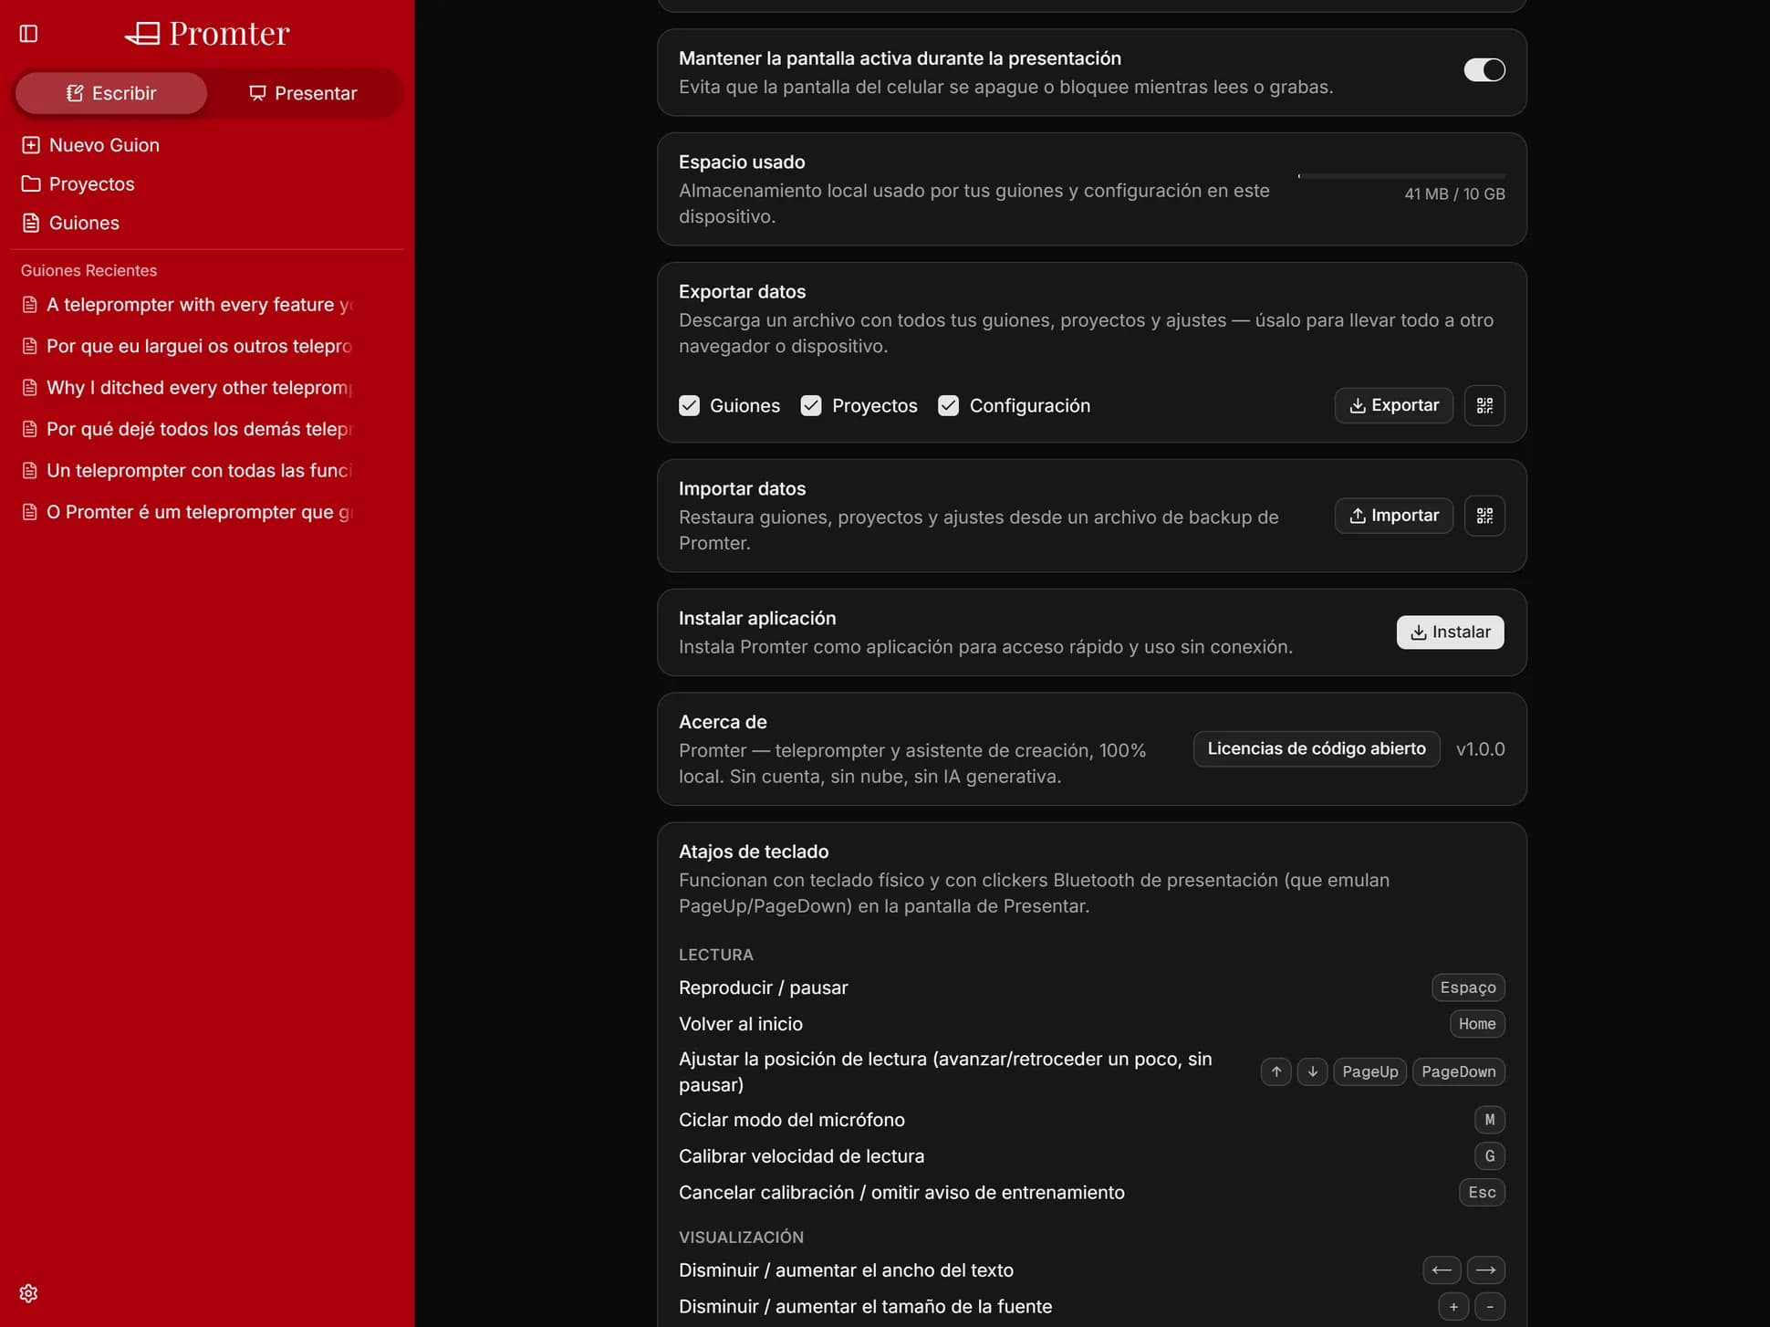Uncheck Proyectos export checkbox

tap(811, 406)
